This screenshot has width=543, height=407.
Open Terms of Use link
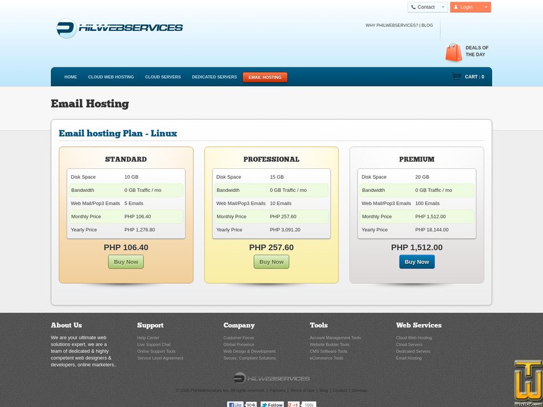(x=302, y=390)
